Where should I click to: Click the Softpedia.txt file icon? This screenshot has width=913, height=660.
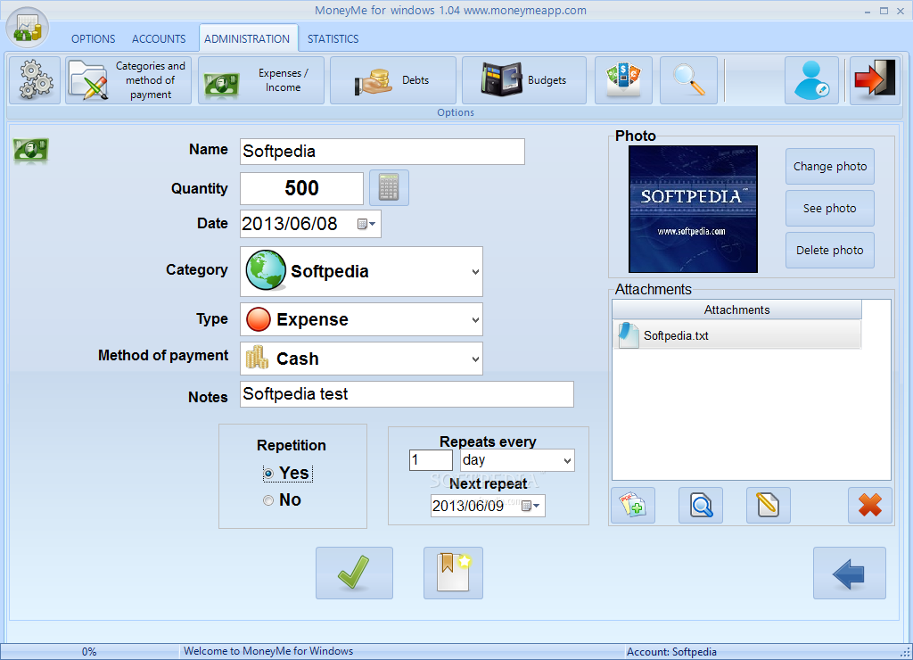(x=629, y=335)
